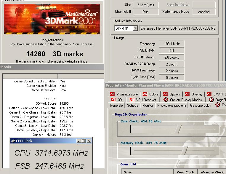Click the CPU Clock window title icon

[13, 141]
